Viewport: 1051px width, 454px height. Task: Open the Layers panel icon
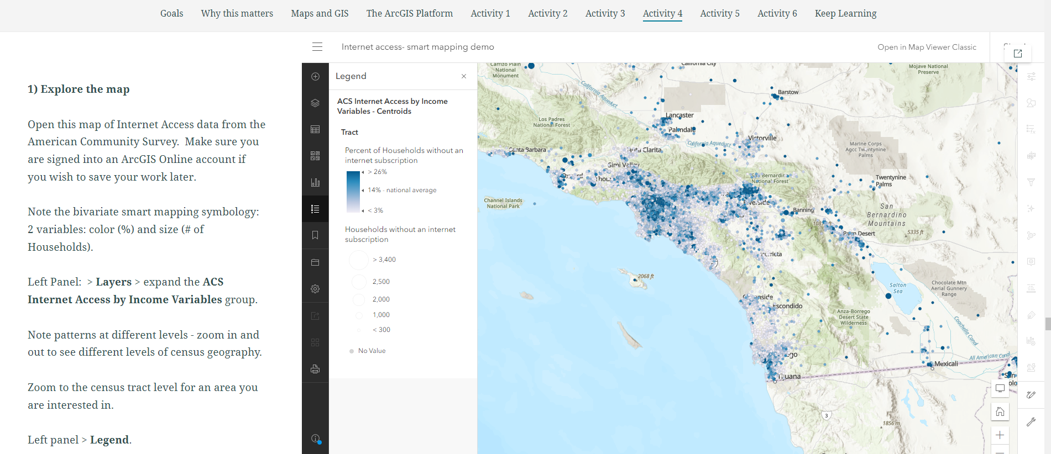click(x=315, y=103)
